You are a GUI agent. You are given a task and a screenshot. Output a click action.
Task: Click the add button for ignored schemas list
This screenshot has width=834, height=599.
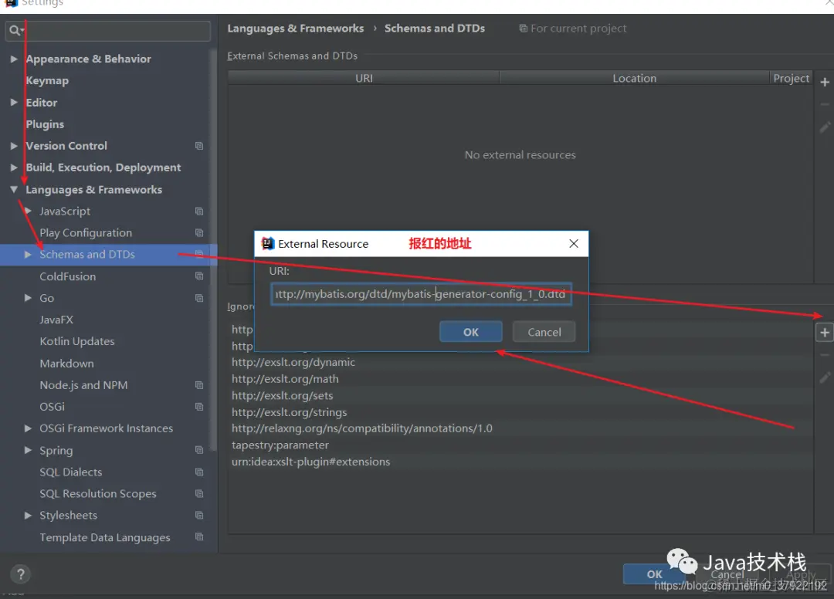coord(825,333)
